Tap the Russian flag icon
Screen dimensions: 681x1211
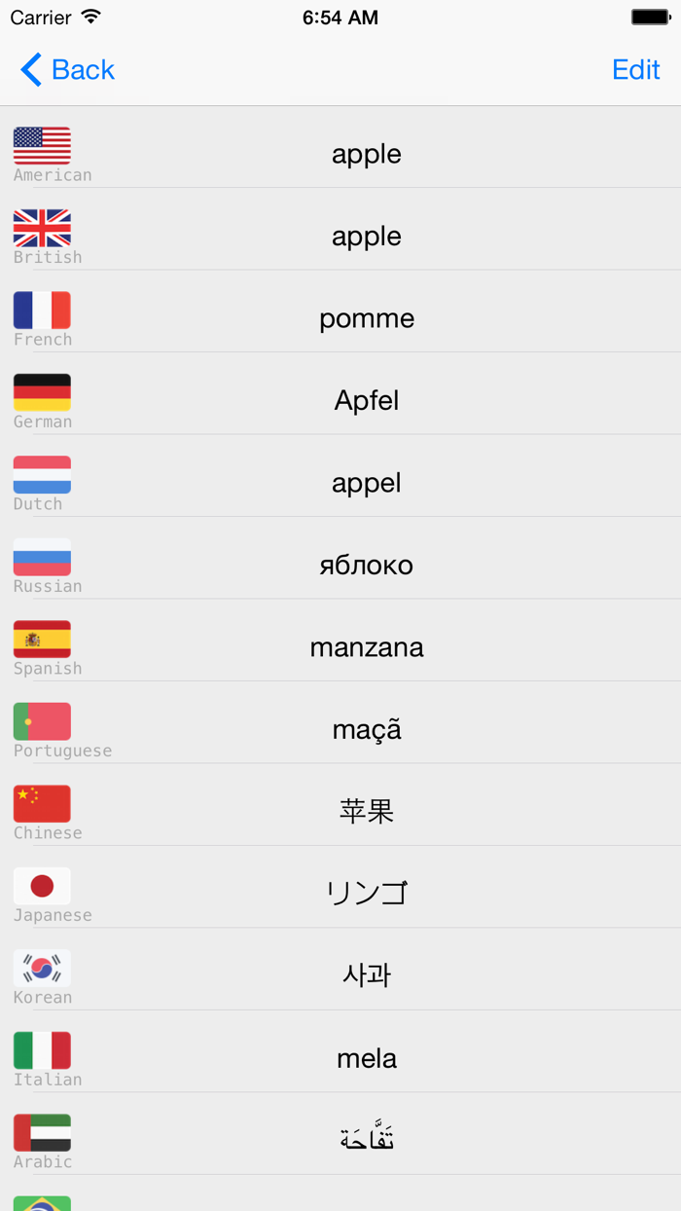41,554
